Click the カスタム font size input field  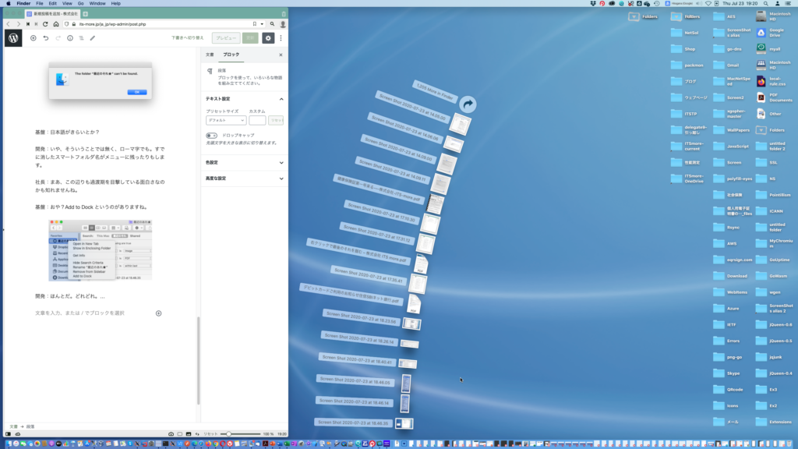point(257,120)
